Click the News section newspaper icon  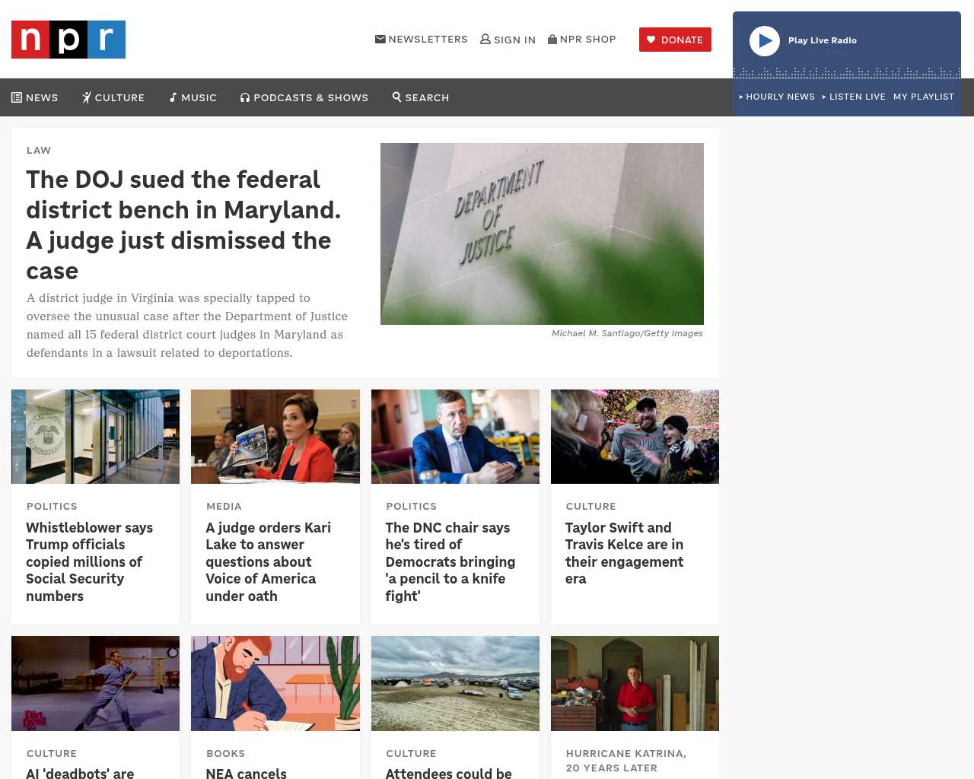click(17, 97)
